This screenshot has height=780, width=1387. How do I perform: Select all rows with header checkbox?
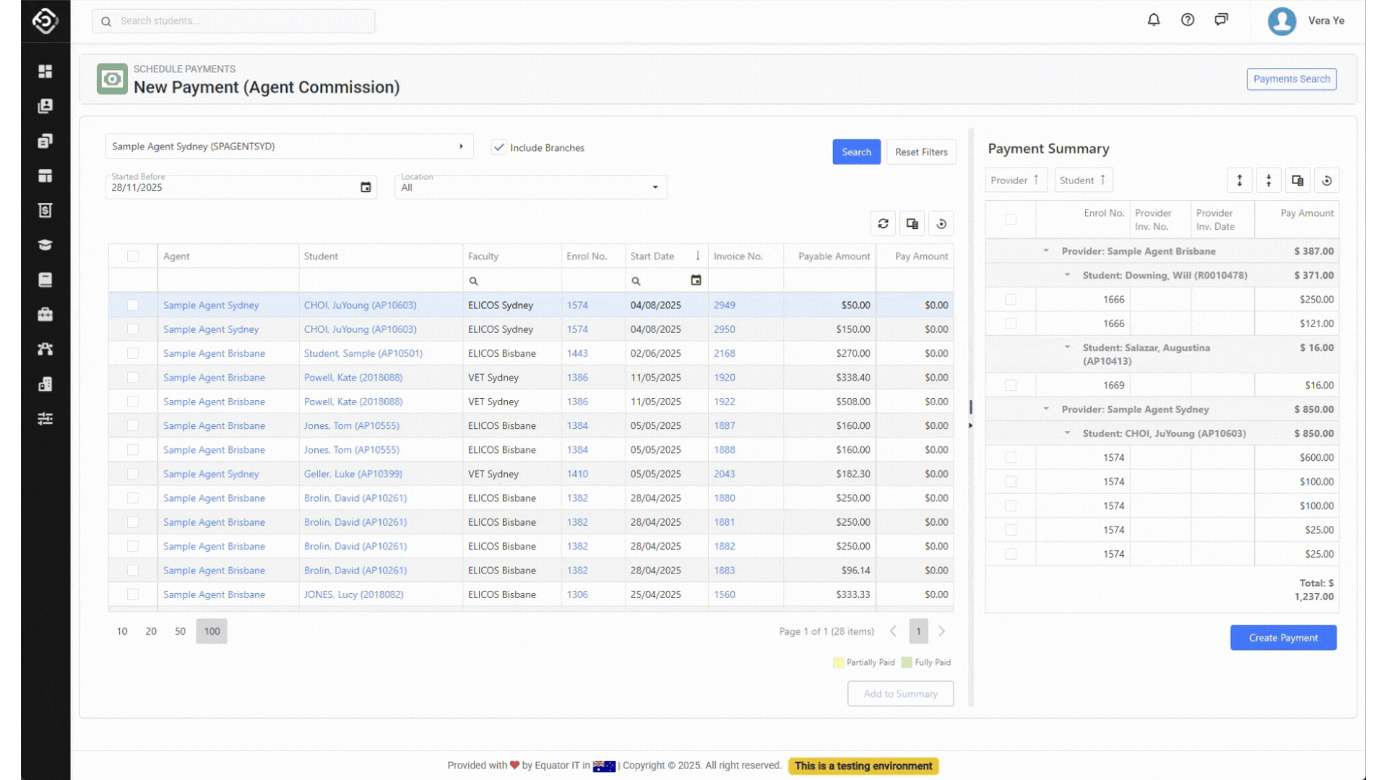(x=133, y=256)
